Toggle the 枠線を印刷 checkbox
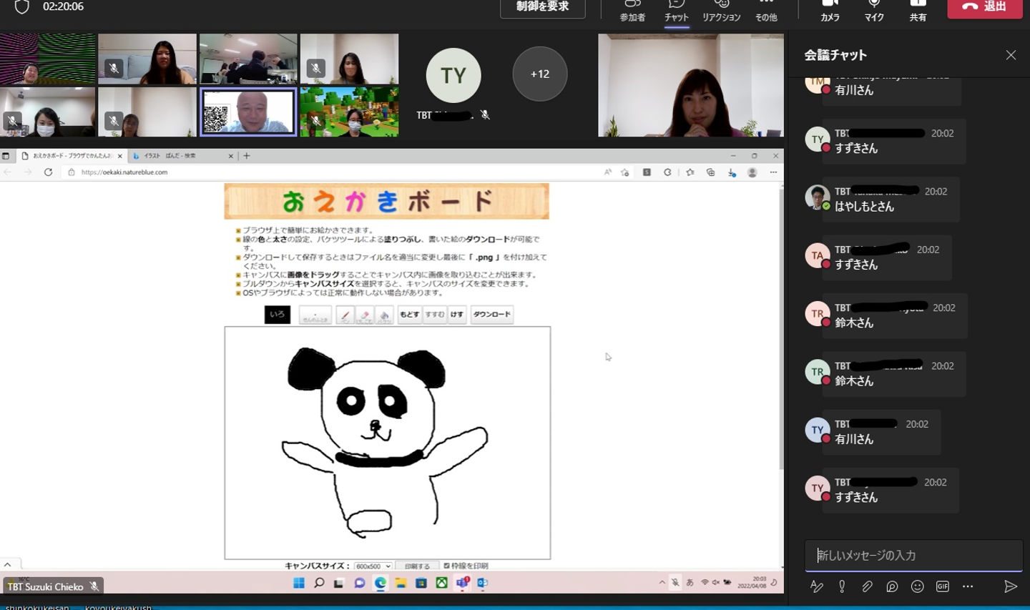The height and width of the screenshot is (610, 1030). tap(447, 566)
